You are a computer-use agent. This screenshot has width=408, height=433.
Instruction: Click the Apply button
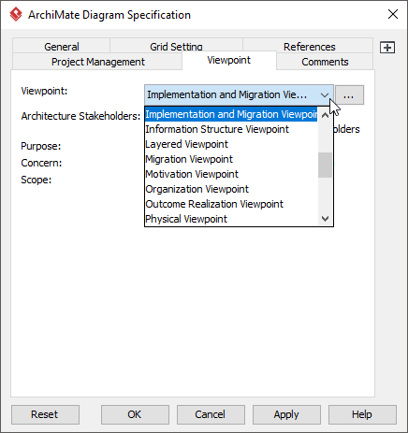coord(286,414)
